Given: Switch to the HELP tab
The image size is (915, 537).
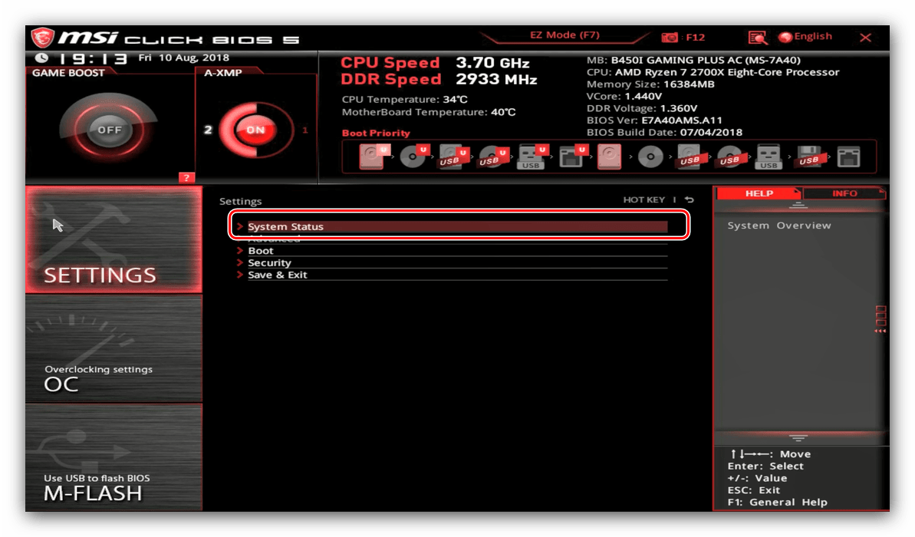Looking at the screenshot, I should pyautogui.click(x=759, y=193).
